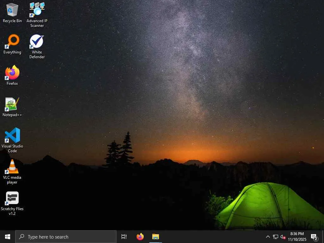Click the muted volume tray icon

coord(283,237)
